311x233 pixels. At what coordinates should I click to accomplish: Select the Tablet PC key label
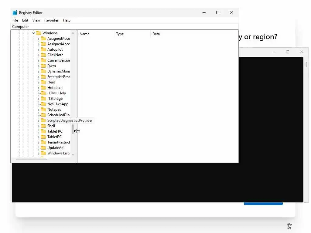pyautogui.click(x=55, y=131)
